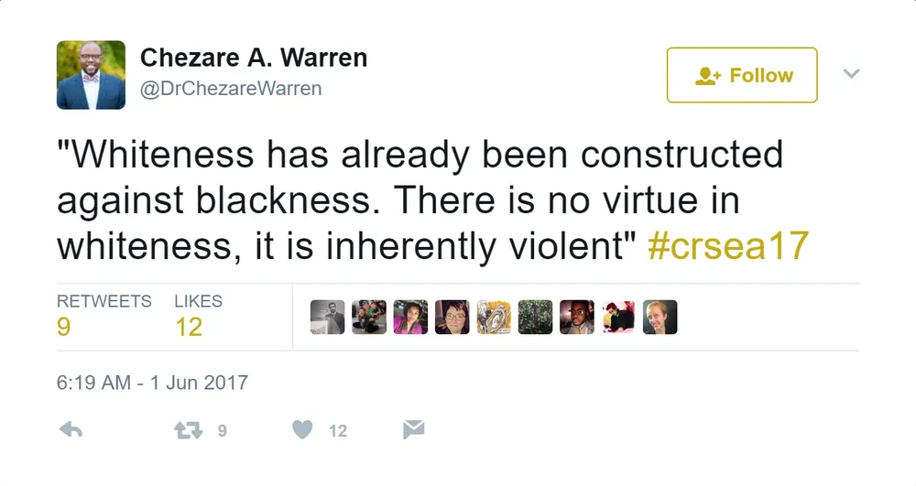Open last liker avatar, smiling woman

660,318
